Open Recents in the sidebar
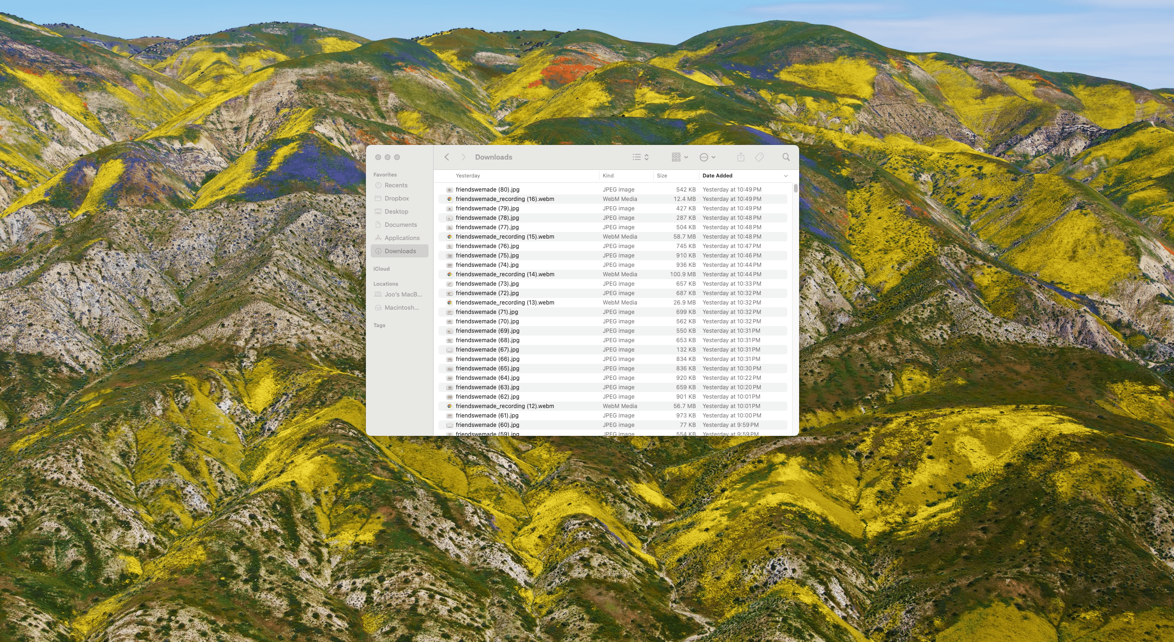 tap(396, 185)
